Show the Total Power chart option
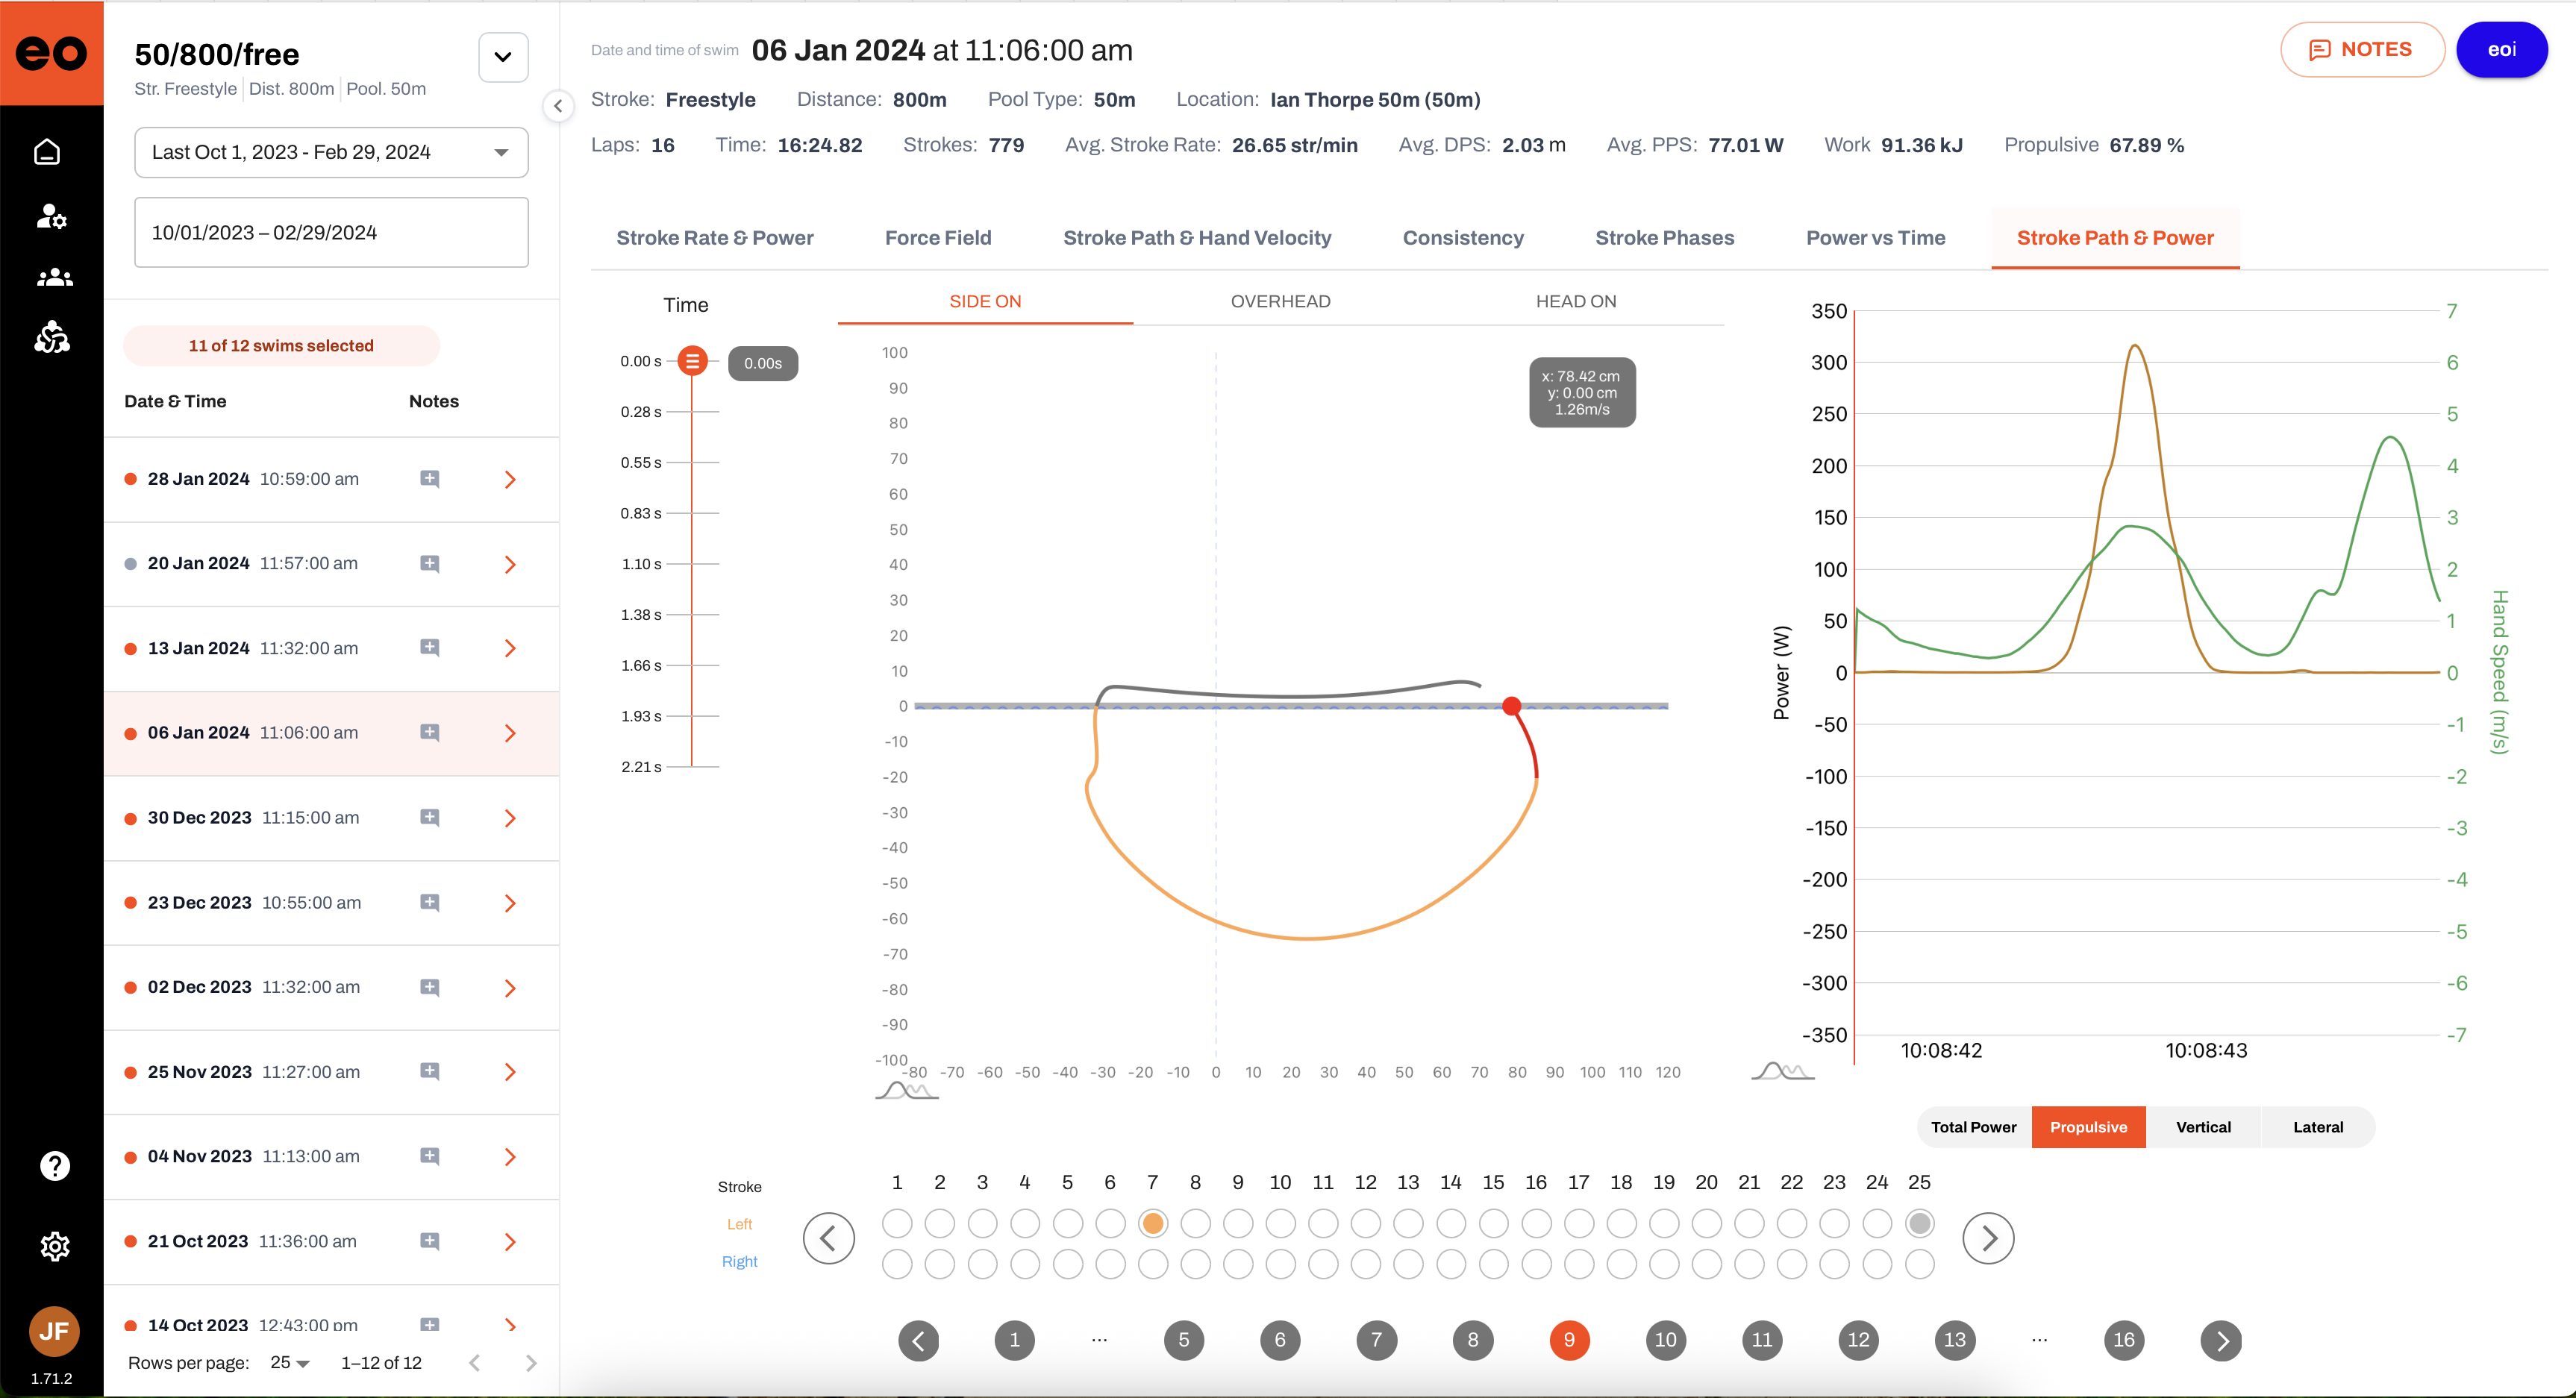This screenshot has width=2576, height=1398. click(x=1973, y=1127)
